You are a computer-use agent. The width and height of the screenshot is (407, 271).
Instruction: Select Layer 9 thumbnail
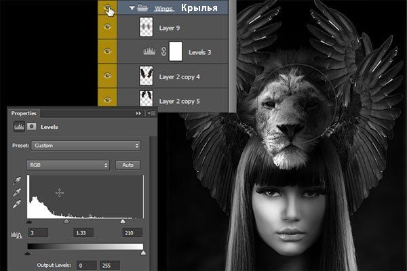[146, 27]
